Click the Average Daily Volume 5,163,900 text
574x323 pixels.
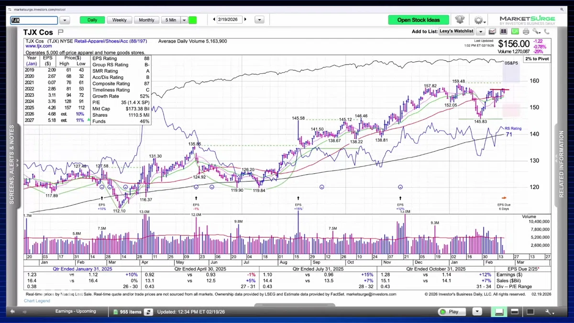(x=193, y=42)
